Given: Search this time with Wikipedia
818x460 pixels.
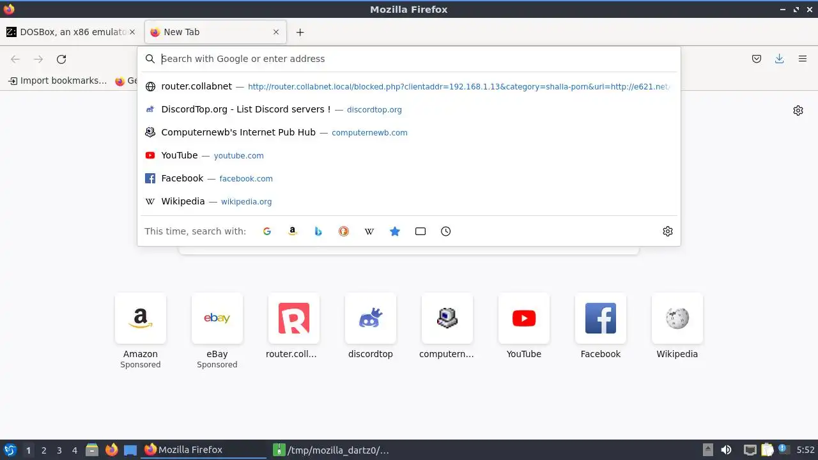Looking at the screenshot, I should click(369, 231).
